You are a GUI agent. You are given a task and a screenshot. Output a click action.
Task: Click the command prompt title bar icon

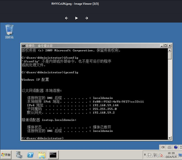(23, 46)
